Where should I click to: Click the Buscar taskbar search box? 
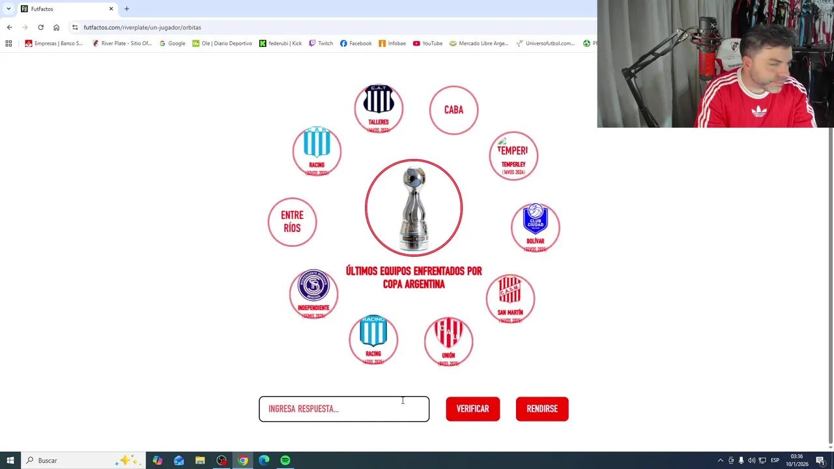[83, 461]
